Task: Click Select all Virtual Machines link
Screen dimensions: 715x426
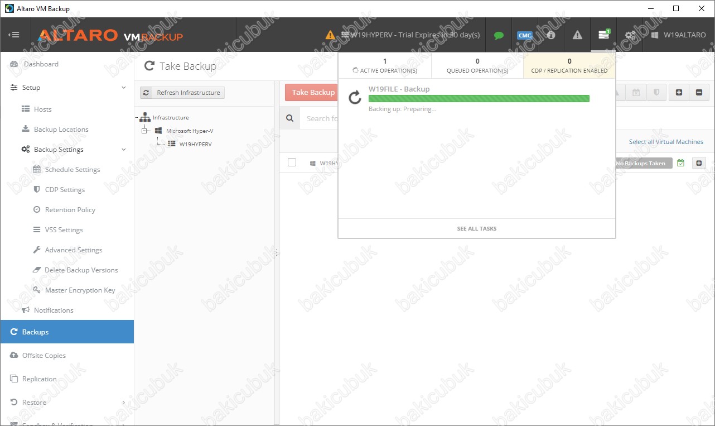Action: click(x=666, y=142)
